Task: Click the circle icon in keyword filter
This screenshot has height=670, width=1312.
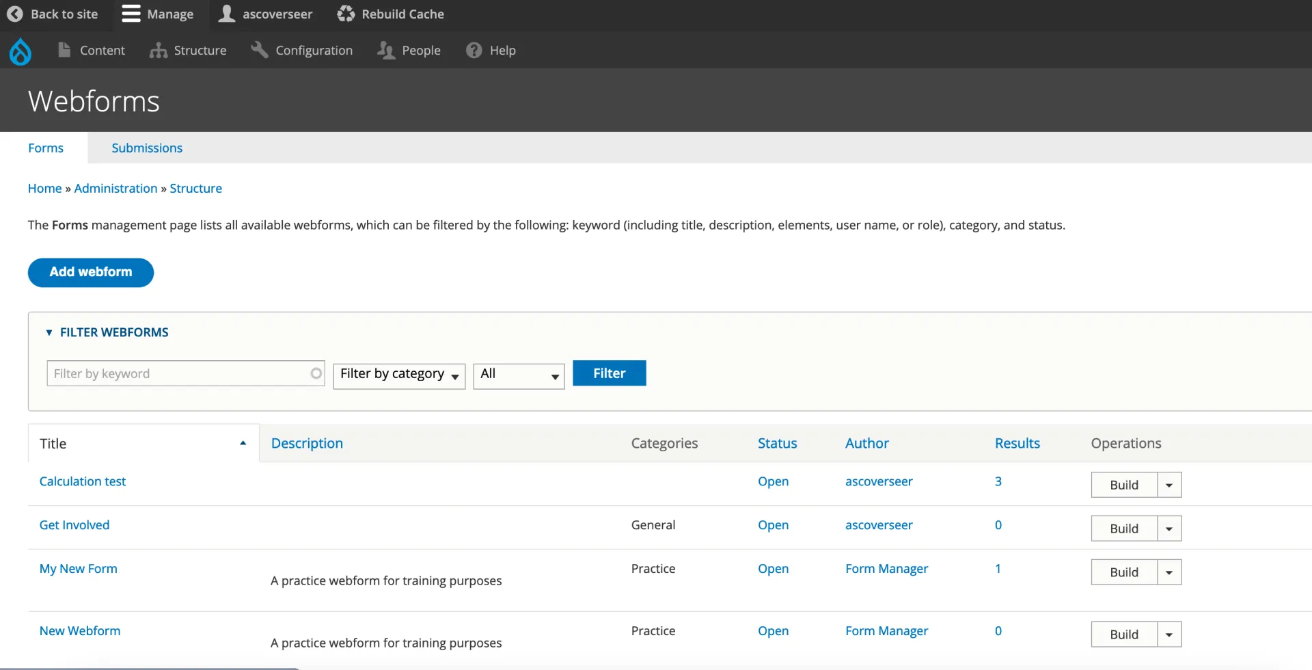Action: coord(316,373)
